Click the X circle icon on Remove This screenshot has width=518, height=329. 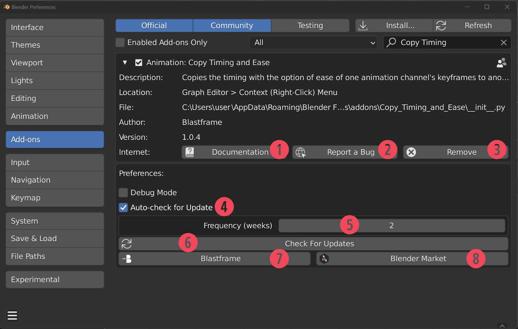[x=411, y=152]
